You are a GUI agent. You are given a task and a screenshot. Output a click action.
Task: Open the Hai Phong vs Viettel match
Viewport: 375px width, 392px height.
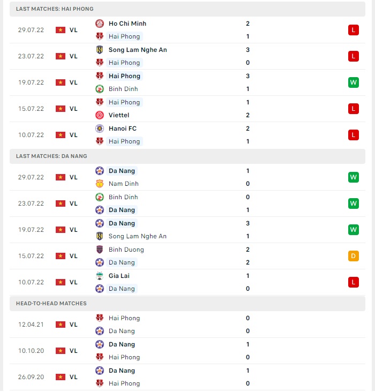[x=187, y=109]
